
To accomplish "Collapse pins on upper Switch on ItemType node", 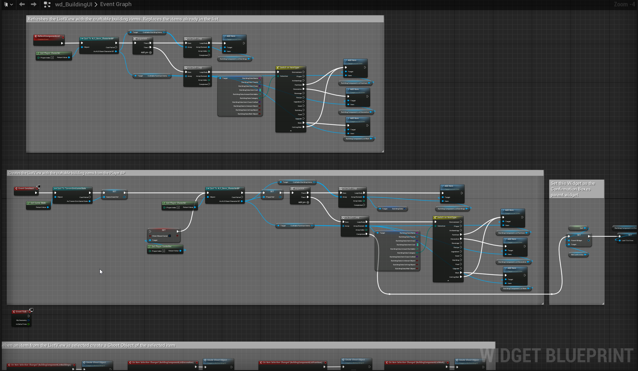I will click(x=291, y=131).
